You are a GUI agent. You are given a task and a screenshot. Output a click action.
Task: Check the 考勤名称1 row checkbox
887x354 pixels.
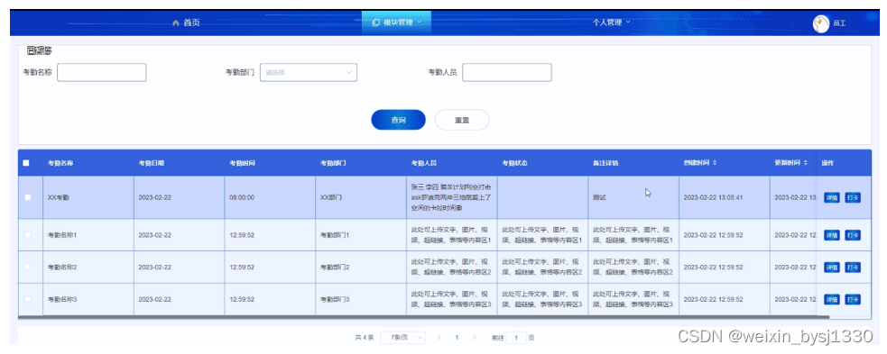[28, 235]
